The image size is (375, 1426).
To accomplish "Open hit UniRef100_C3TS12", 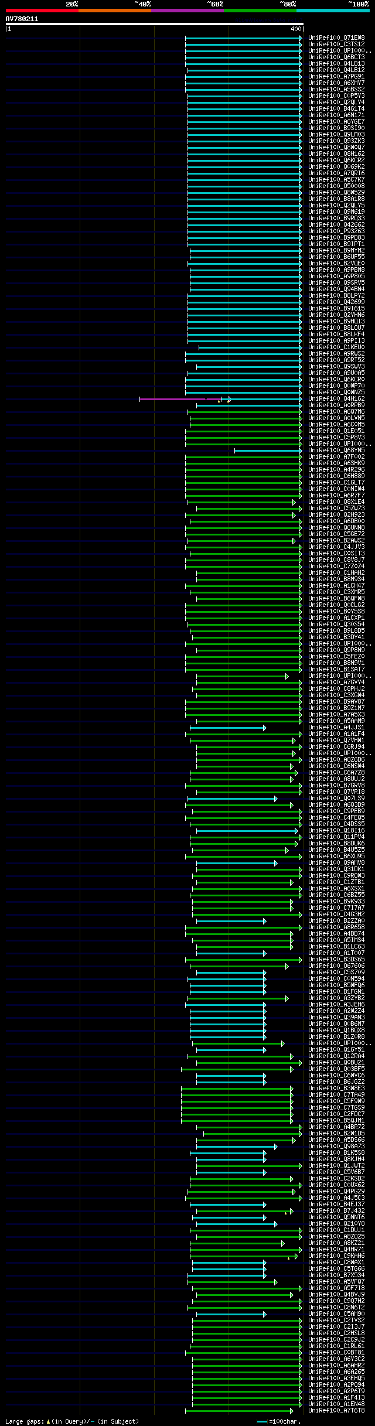I will coord(336,45).
